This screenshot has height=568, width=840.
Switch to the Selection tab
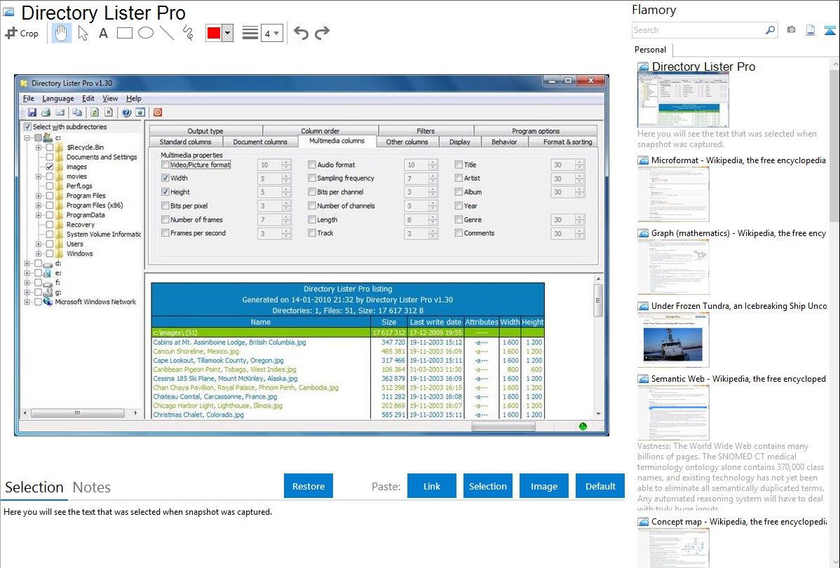(x=34, y=487)
